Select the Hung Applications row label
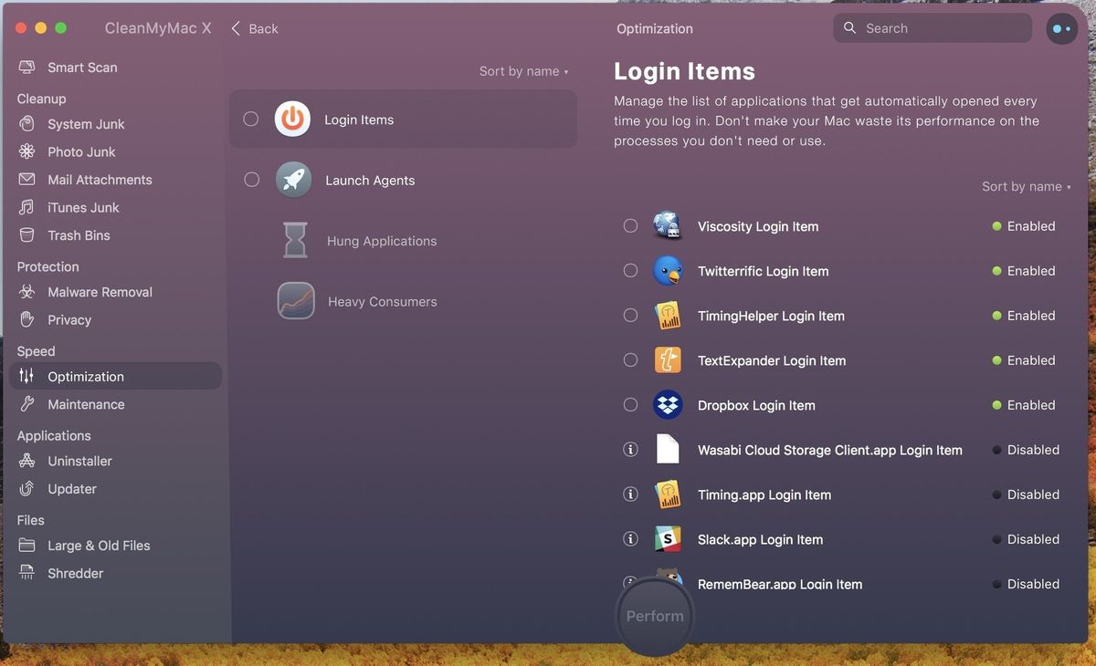Viewport: 1096px width, 666px height. pyautogui.click(x=382, y=241)
